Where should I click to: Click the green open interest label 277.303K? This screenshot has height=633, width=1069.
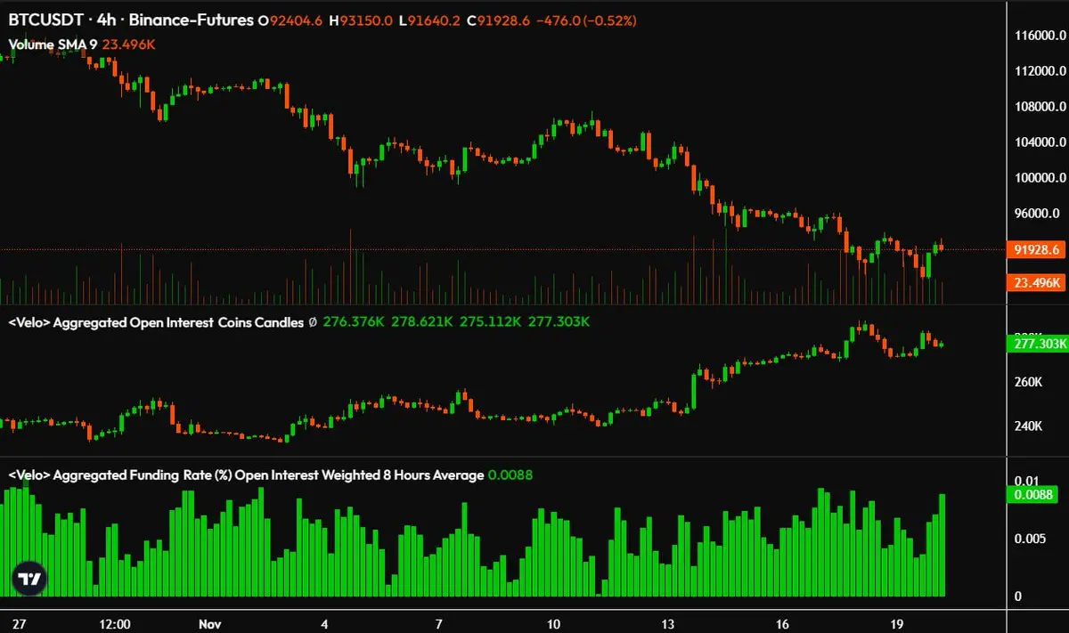(1036, 343)
